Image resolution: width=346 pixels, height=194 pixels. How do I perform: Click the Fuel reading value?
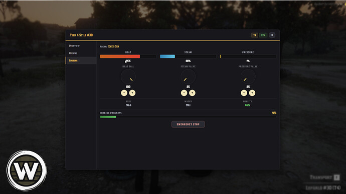(x=129, y=105)
